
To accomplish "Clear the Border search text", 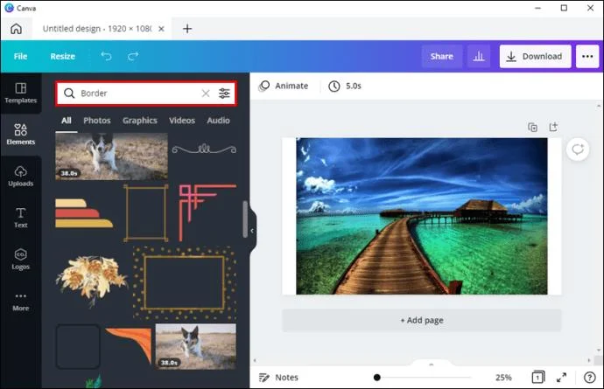I will 206,94.
